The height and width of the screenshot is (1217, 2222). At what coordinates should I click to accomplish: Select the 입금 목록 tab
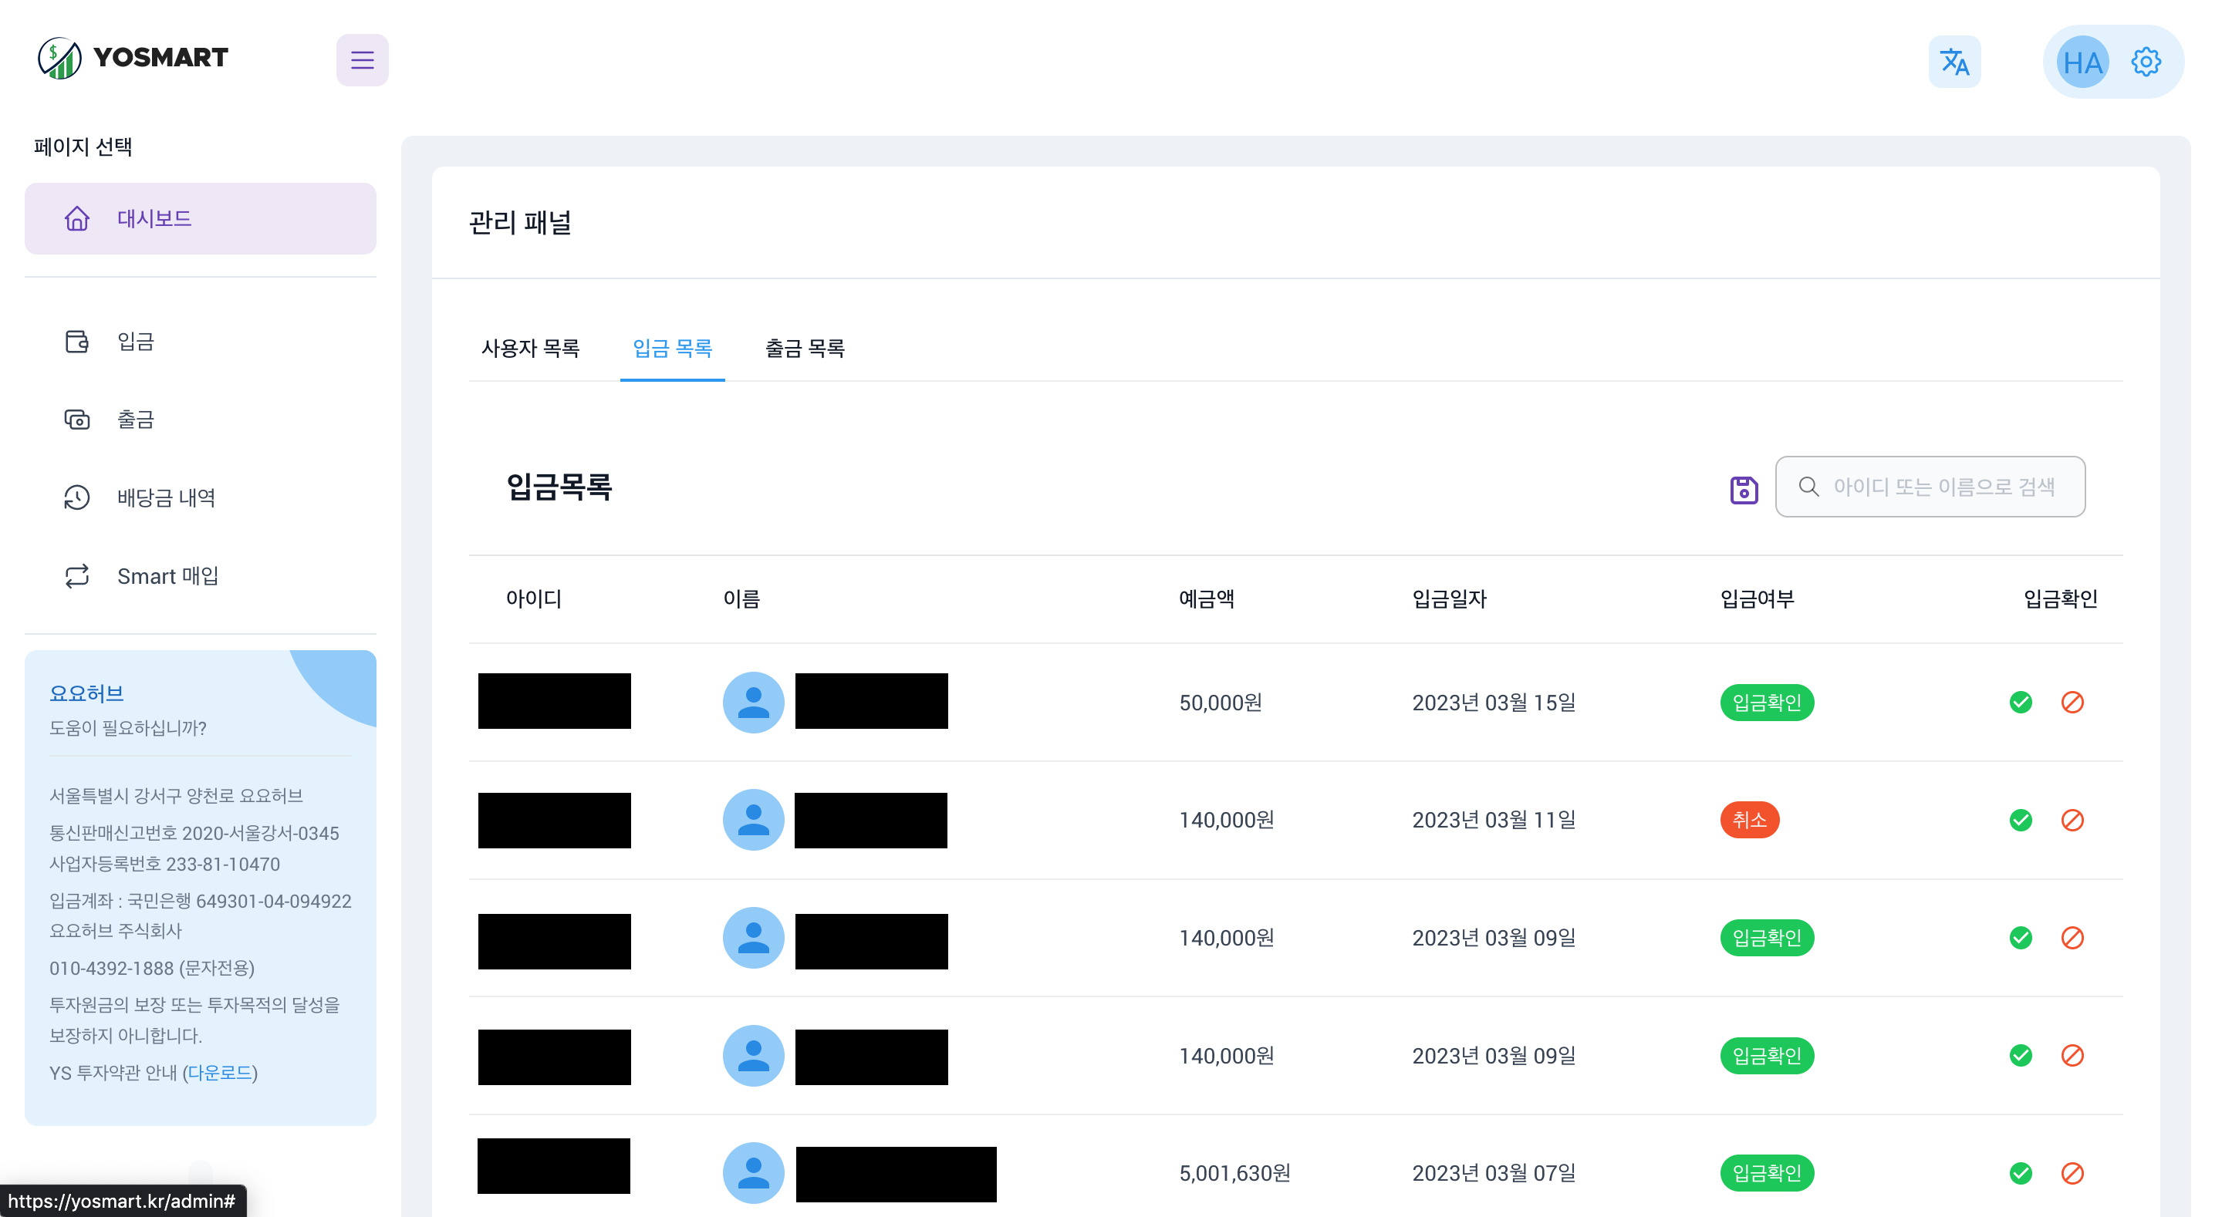tap(672, 349)
